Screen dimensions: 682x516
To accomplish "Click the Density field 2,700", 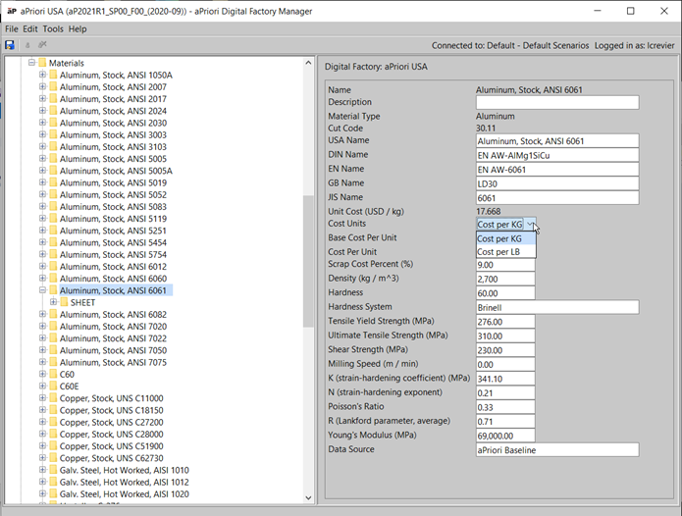I will (505, 279).
